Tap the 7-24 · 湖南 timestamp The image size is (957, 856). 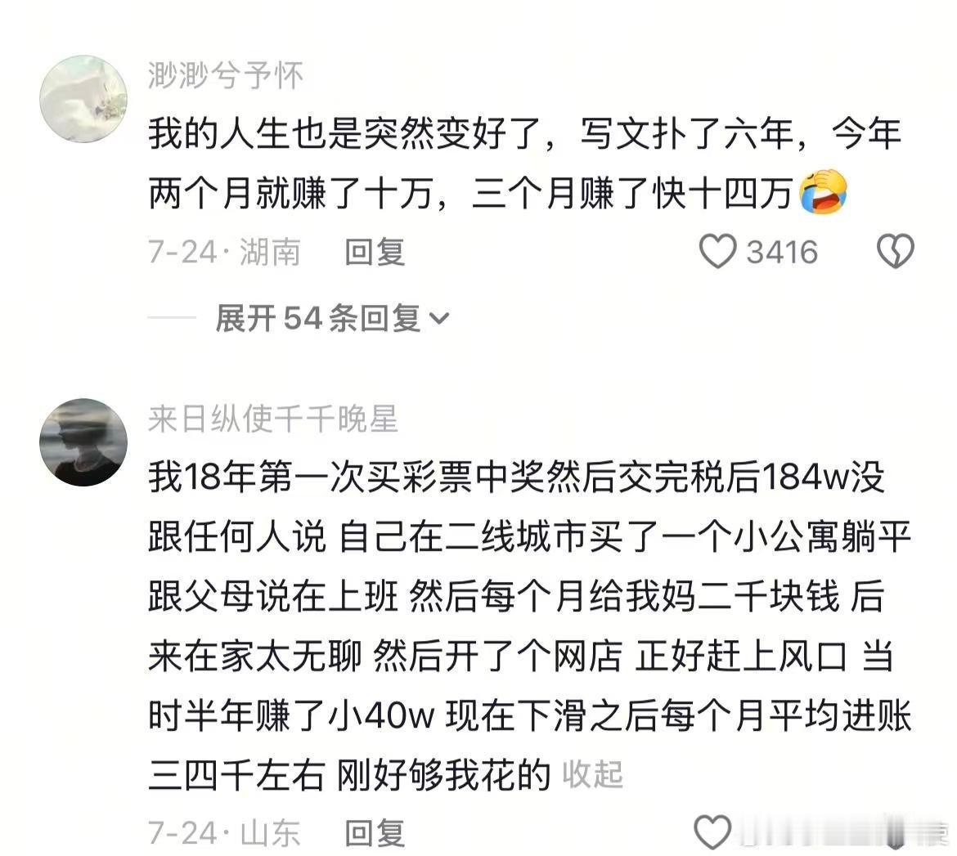[225, 252]
